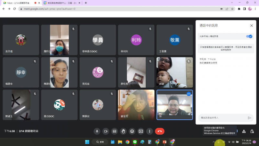
Task: Share this page icon in address bar
Action: pyautogui.click(x=227, y=9)
